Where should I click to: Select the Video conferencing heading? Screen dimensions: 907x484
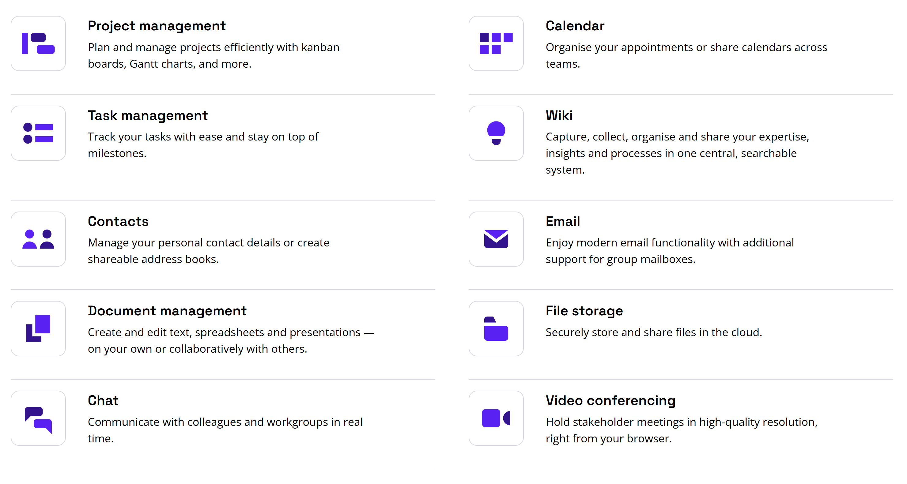click(x=610, y=400)
